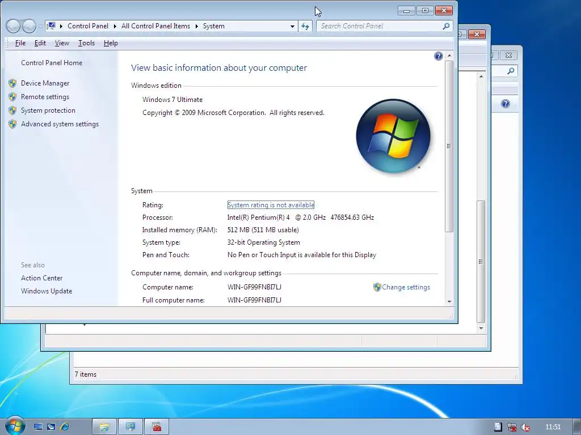Image resolution: width=581 pixels, height=435 pixels.
Task: Expand arrow after Control Panel breadcrumb
Action: 115,26
